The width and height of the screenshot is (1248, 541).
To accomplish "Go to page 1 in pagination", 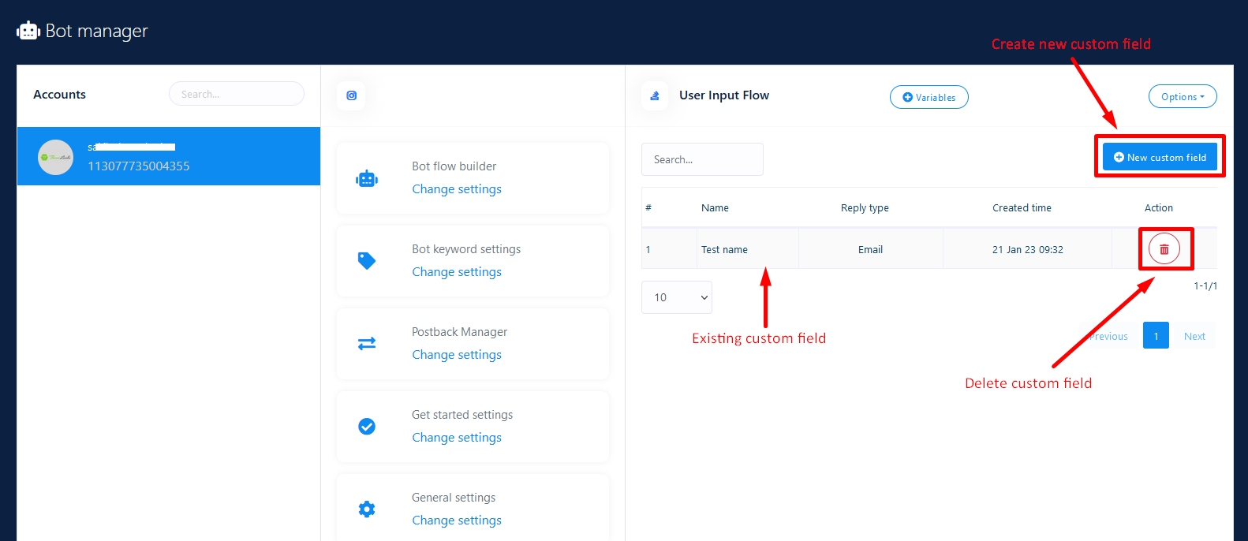I will tap(1156, 336).
